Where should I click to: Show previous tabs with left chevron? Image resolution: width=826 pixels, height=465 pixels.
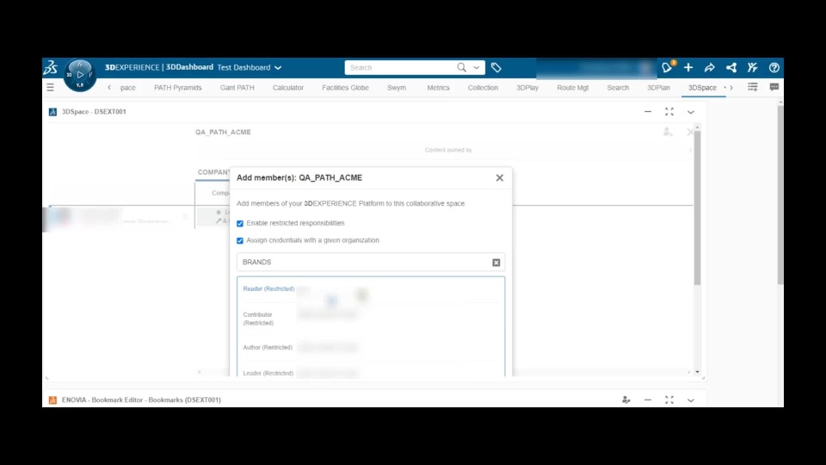point(109,88)
